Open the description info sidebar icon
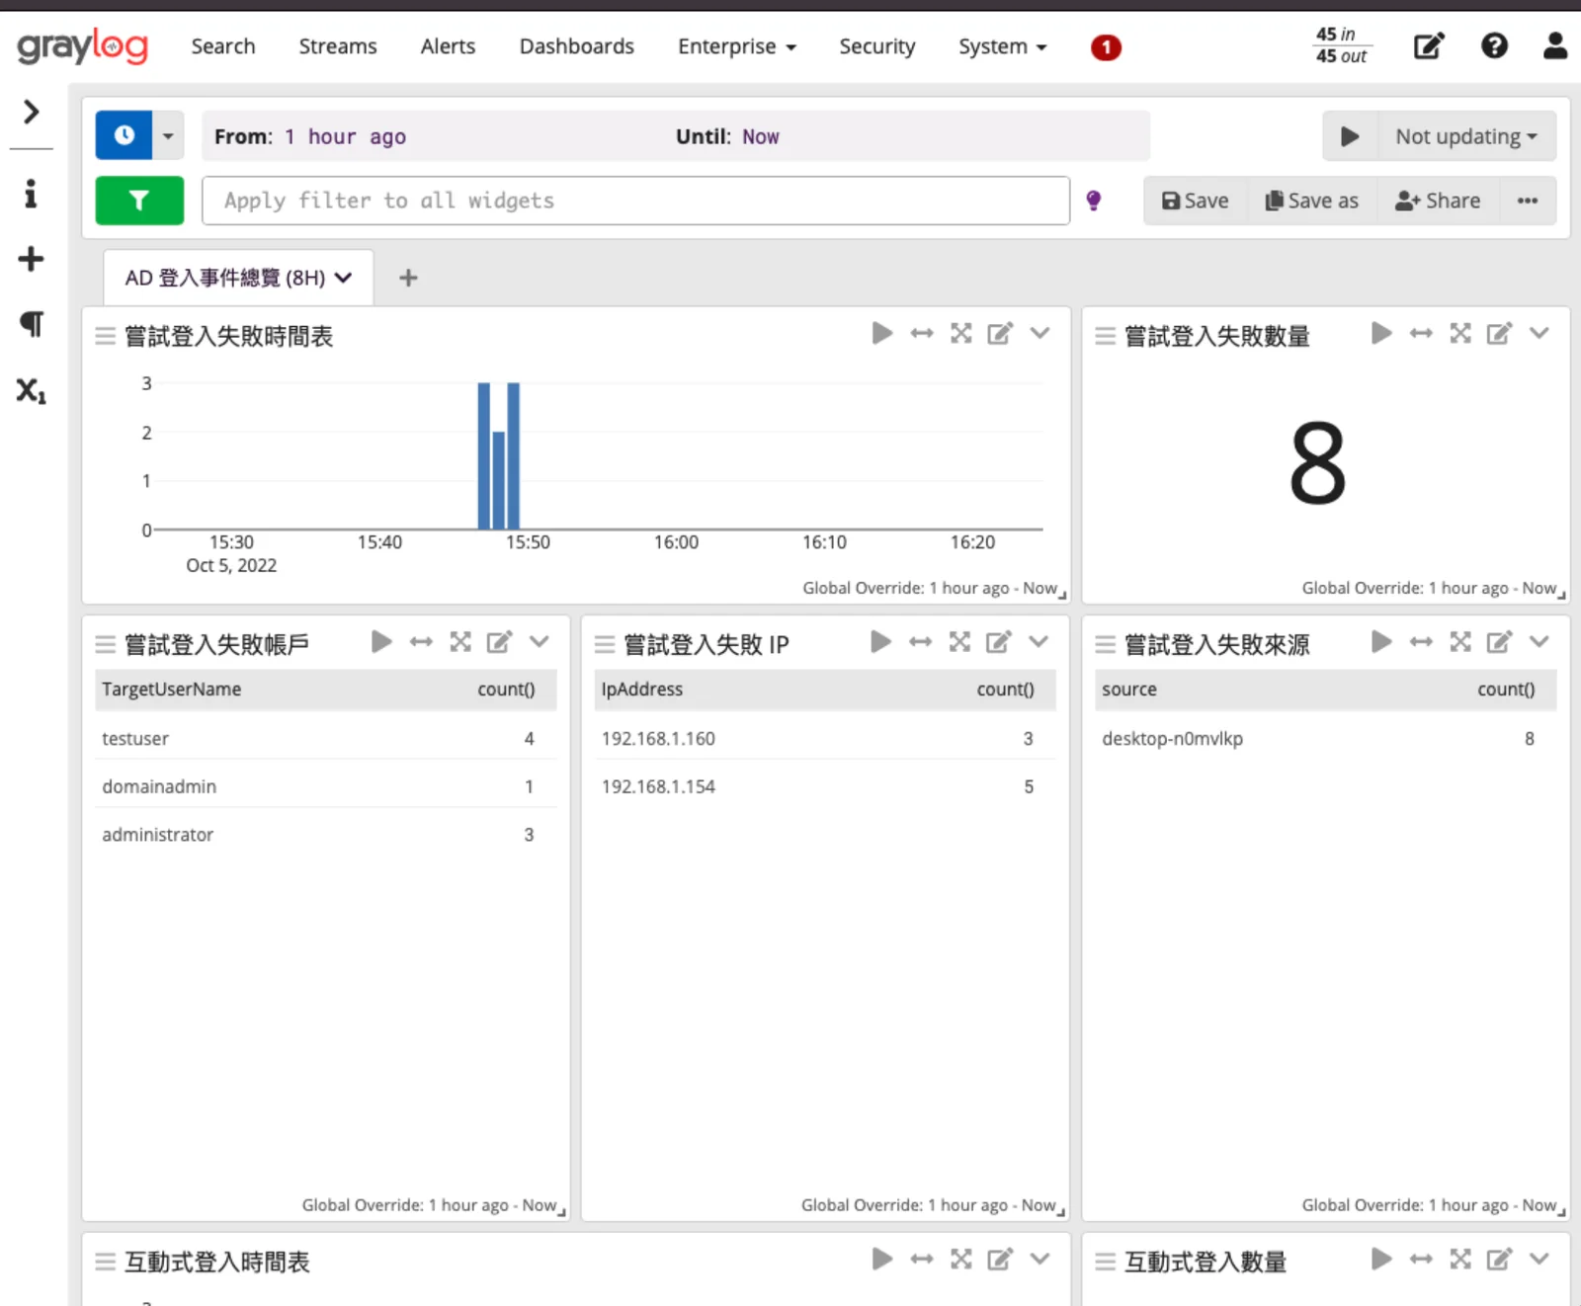Viewport: 1581px width, 1306px height. (31, 194)
